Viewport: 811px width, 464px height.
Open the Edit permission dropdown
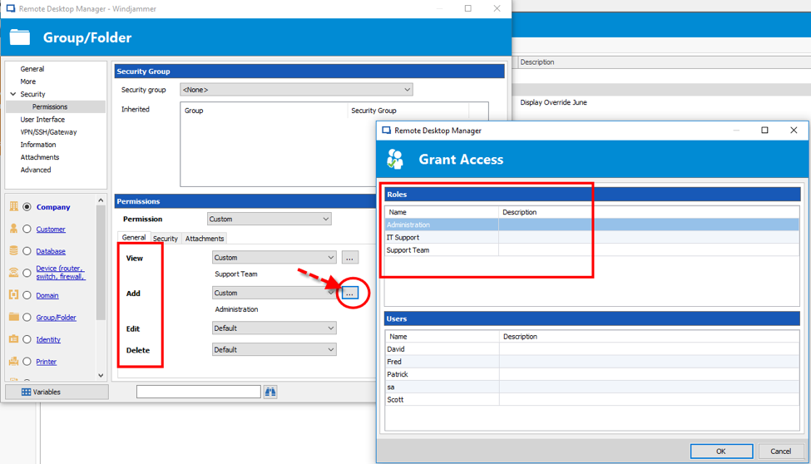tap(274, 328)
